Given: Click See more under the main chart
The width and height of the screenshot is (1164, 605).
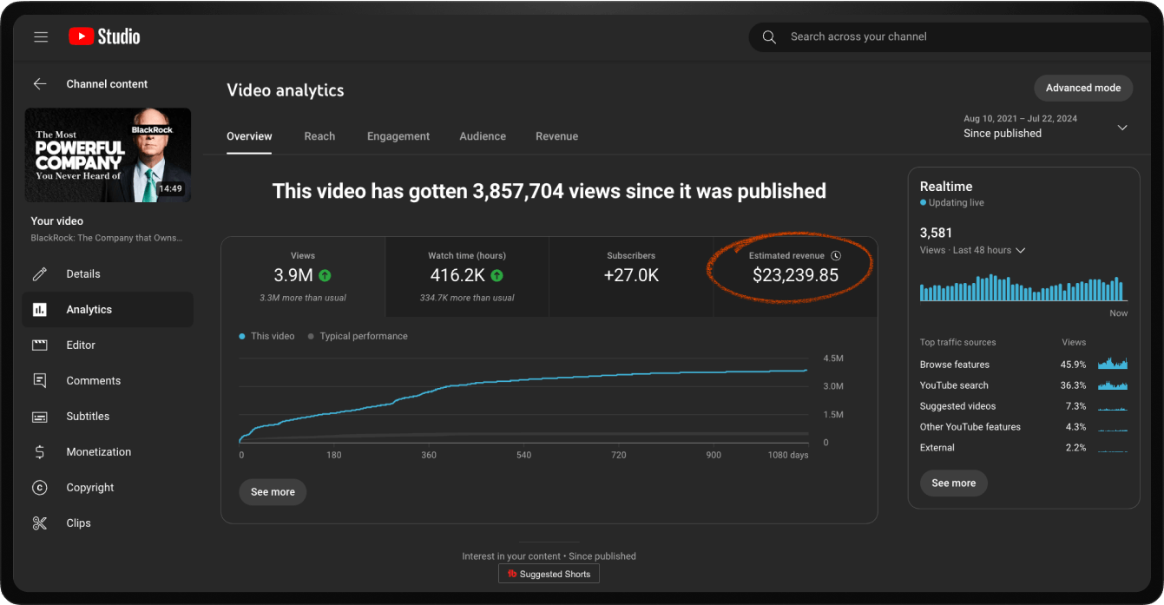Looking at the screenshot, I should coord(273,492).
